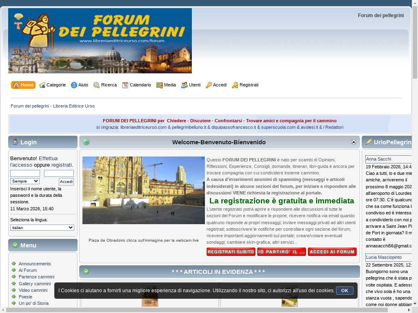Click the Categorie navigation icon
418x313 pixels.
42,85
